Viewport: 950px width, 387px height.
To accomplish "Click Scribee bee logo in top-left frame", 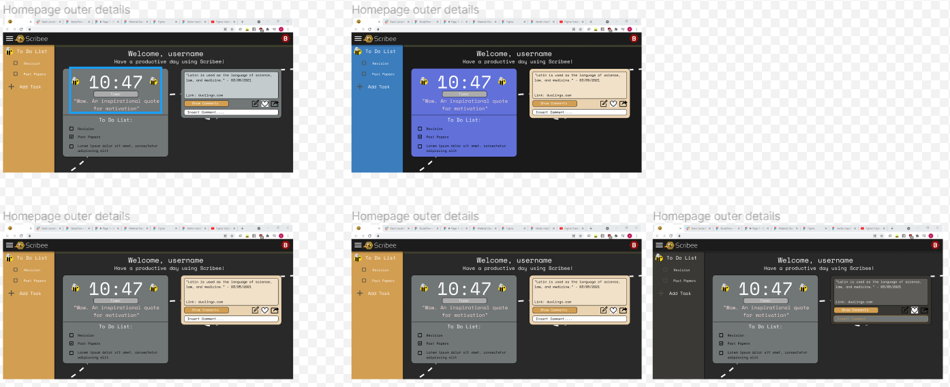I will point(20,39).
